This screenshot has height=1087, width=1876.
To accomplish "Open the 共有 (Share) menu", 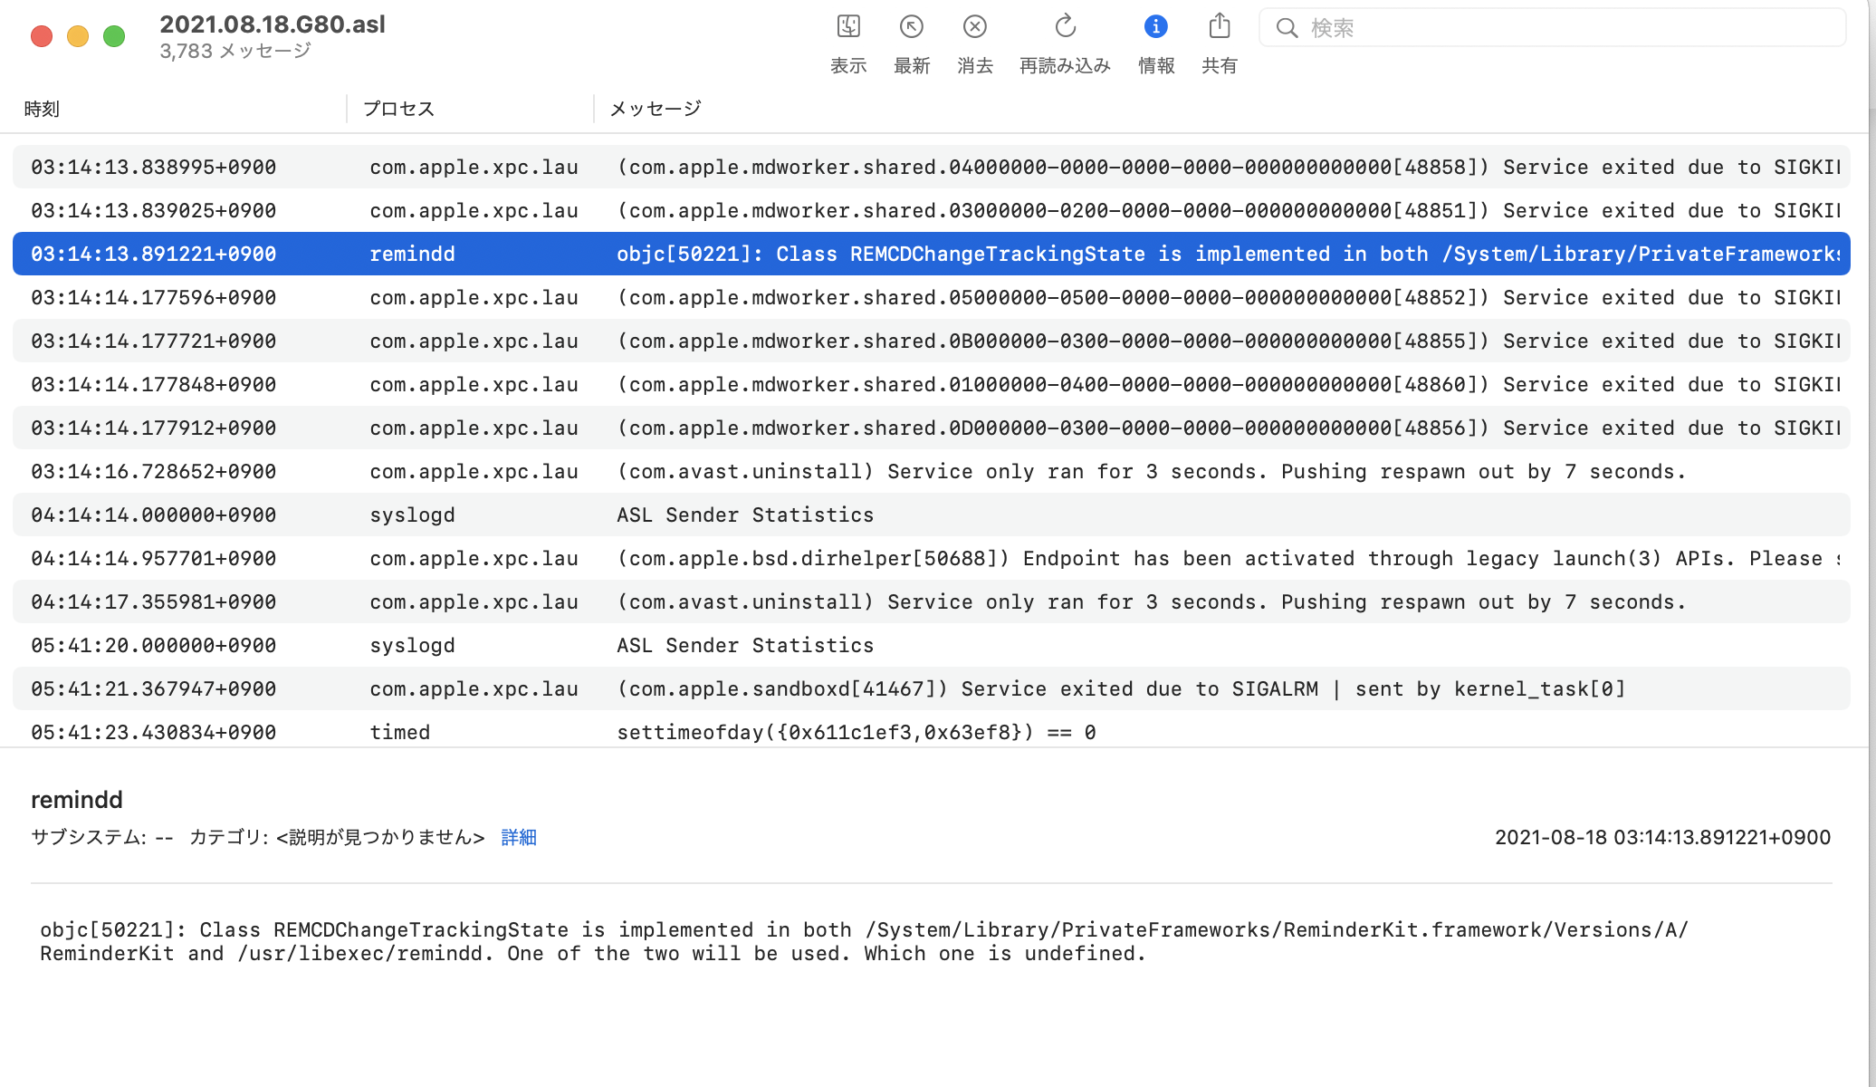I will point(1219,27).
